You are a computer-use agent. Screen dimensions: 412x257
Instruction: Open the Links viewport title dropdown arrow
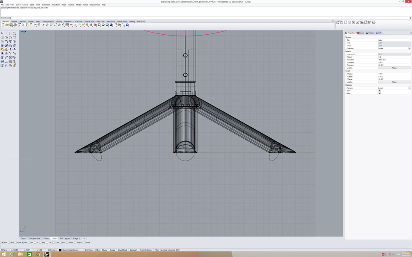[25, 32]
